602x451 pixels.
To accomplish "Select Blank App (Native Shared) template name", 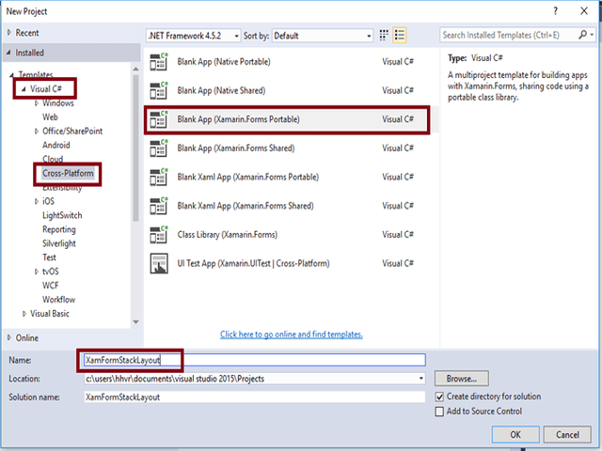I will pyautogui.click(x=221, y=91).
